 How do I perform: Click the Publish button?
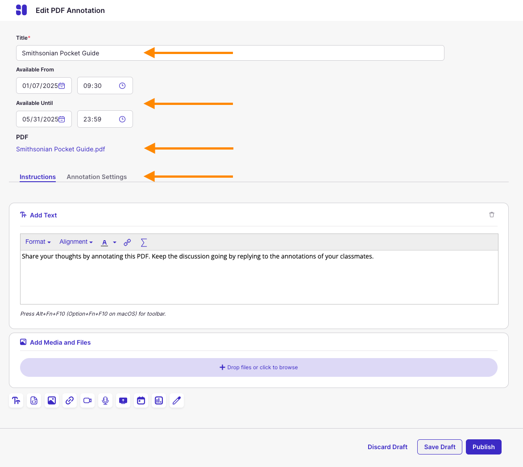coord(483,447)
